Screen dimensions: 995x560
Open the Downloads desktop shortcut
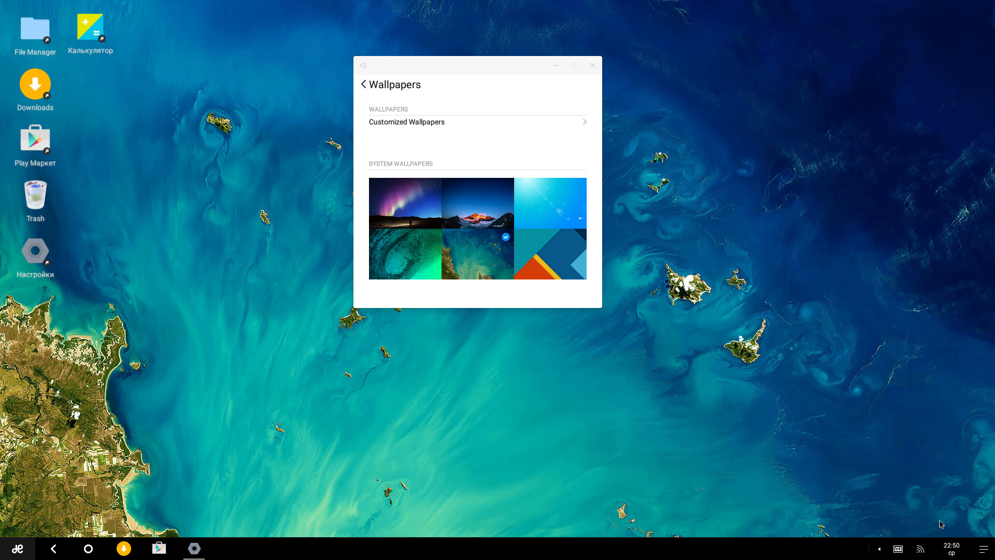(35, 90)
